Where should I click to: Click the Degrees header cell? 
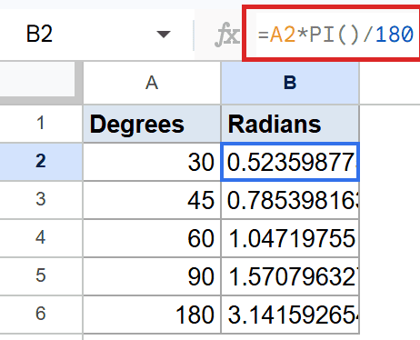tap(152, 124)
